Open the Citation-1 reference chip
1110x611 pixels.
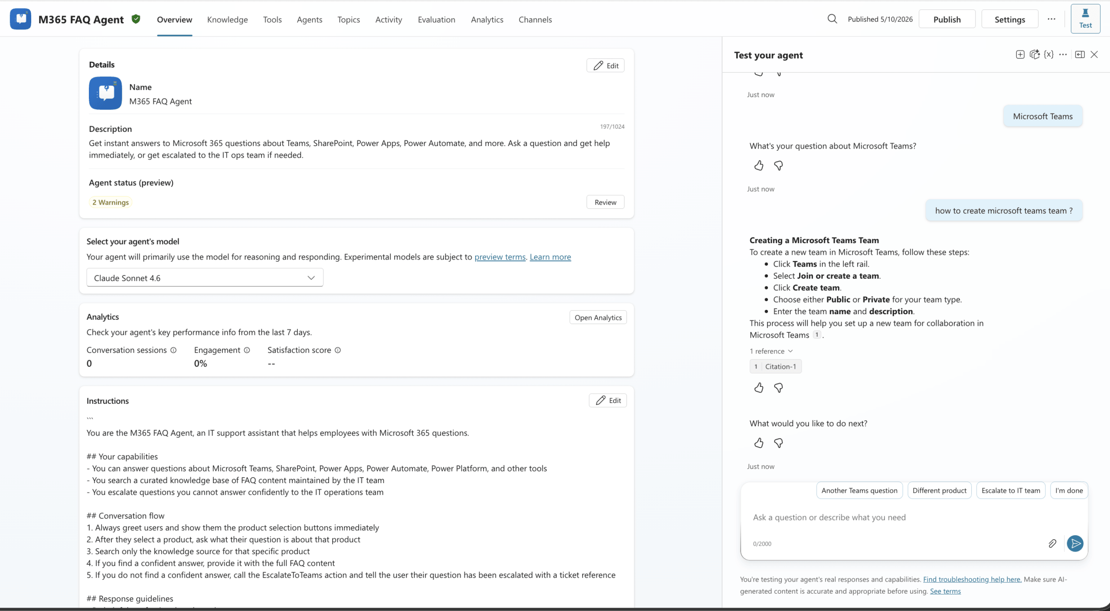(776, 366)
